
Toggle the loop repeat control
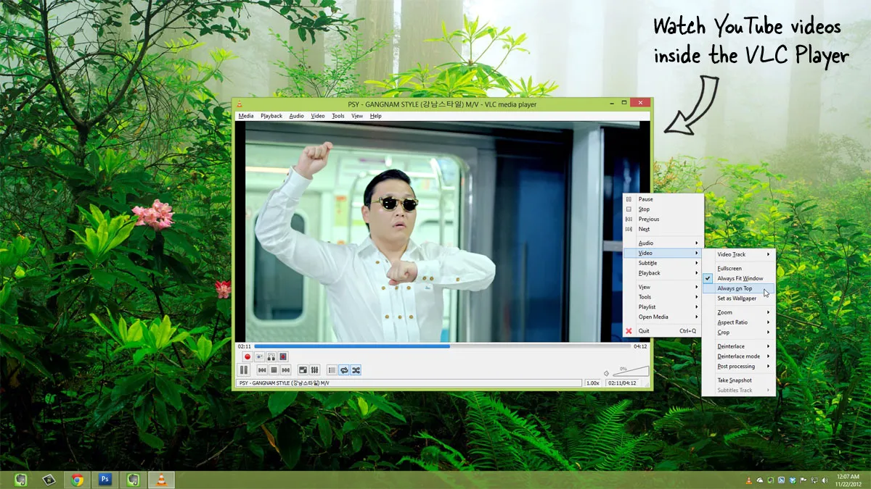tap(343, 370)
